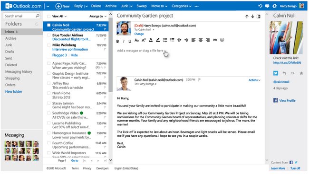The height and width of the screenshot is (176, 309).
Task: Expand the Actions menu on Calvin's email
Action: [x=254, y=80]
